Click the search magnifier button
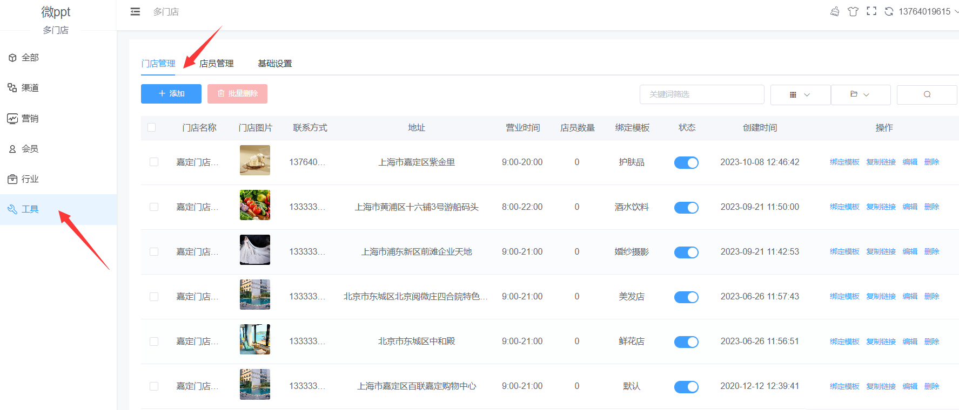959x410 pixels. tap(927, 94)
